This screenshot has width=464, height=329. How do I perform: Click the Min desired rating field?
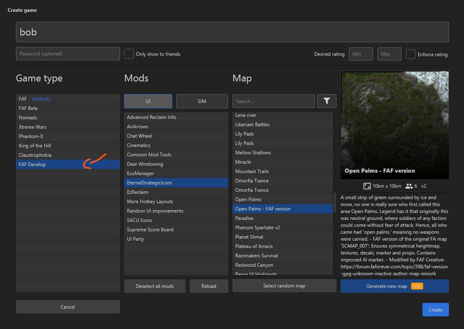(x=361, y=54)
